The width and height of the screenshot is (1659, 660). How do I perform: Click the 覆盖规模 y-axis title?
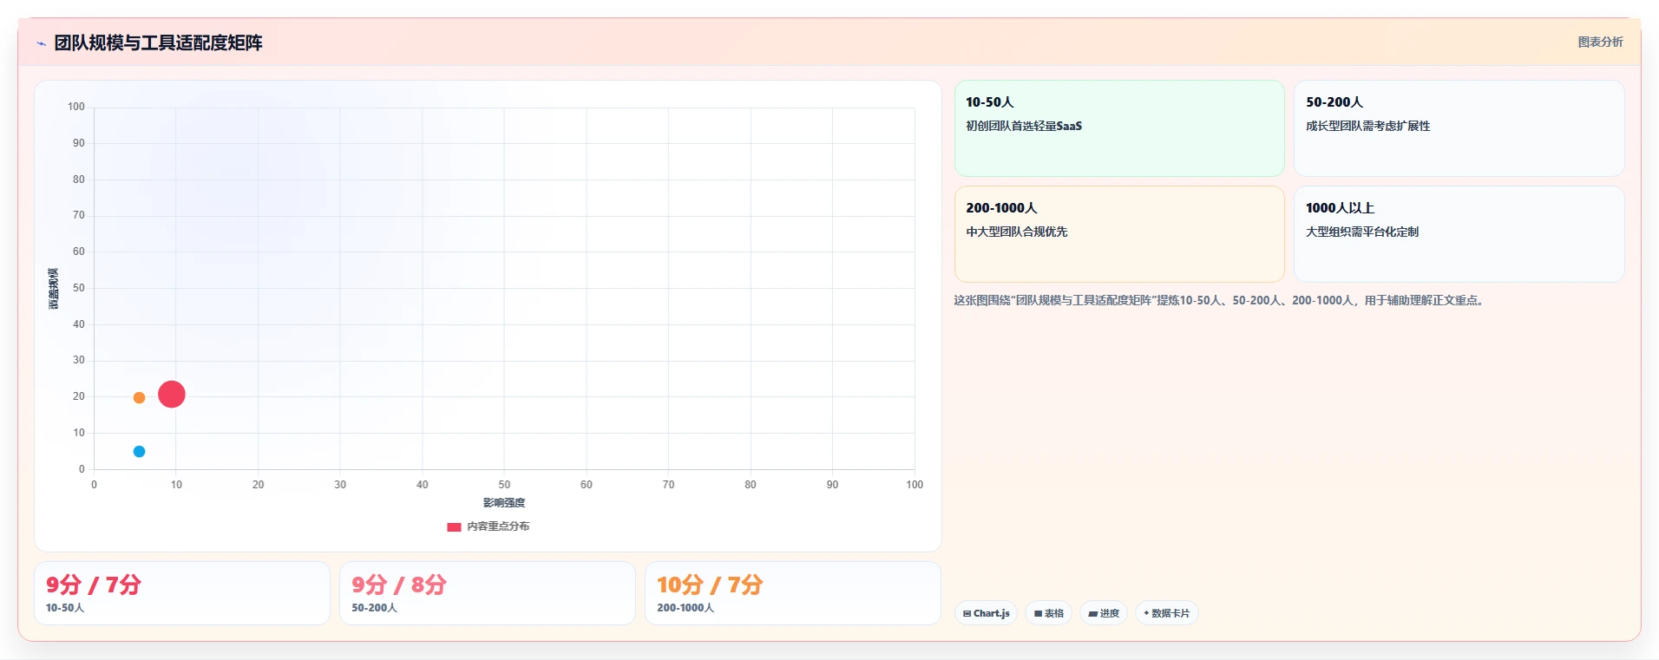point(53,289)
